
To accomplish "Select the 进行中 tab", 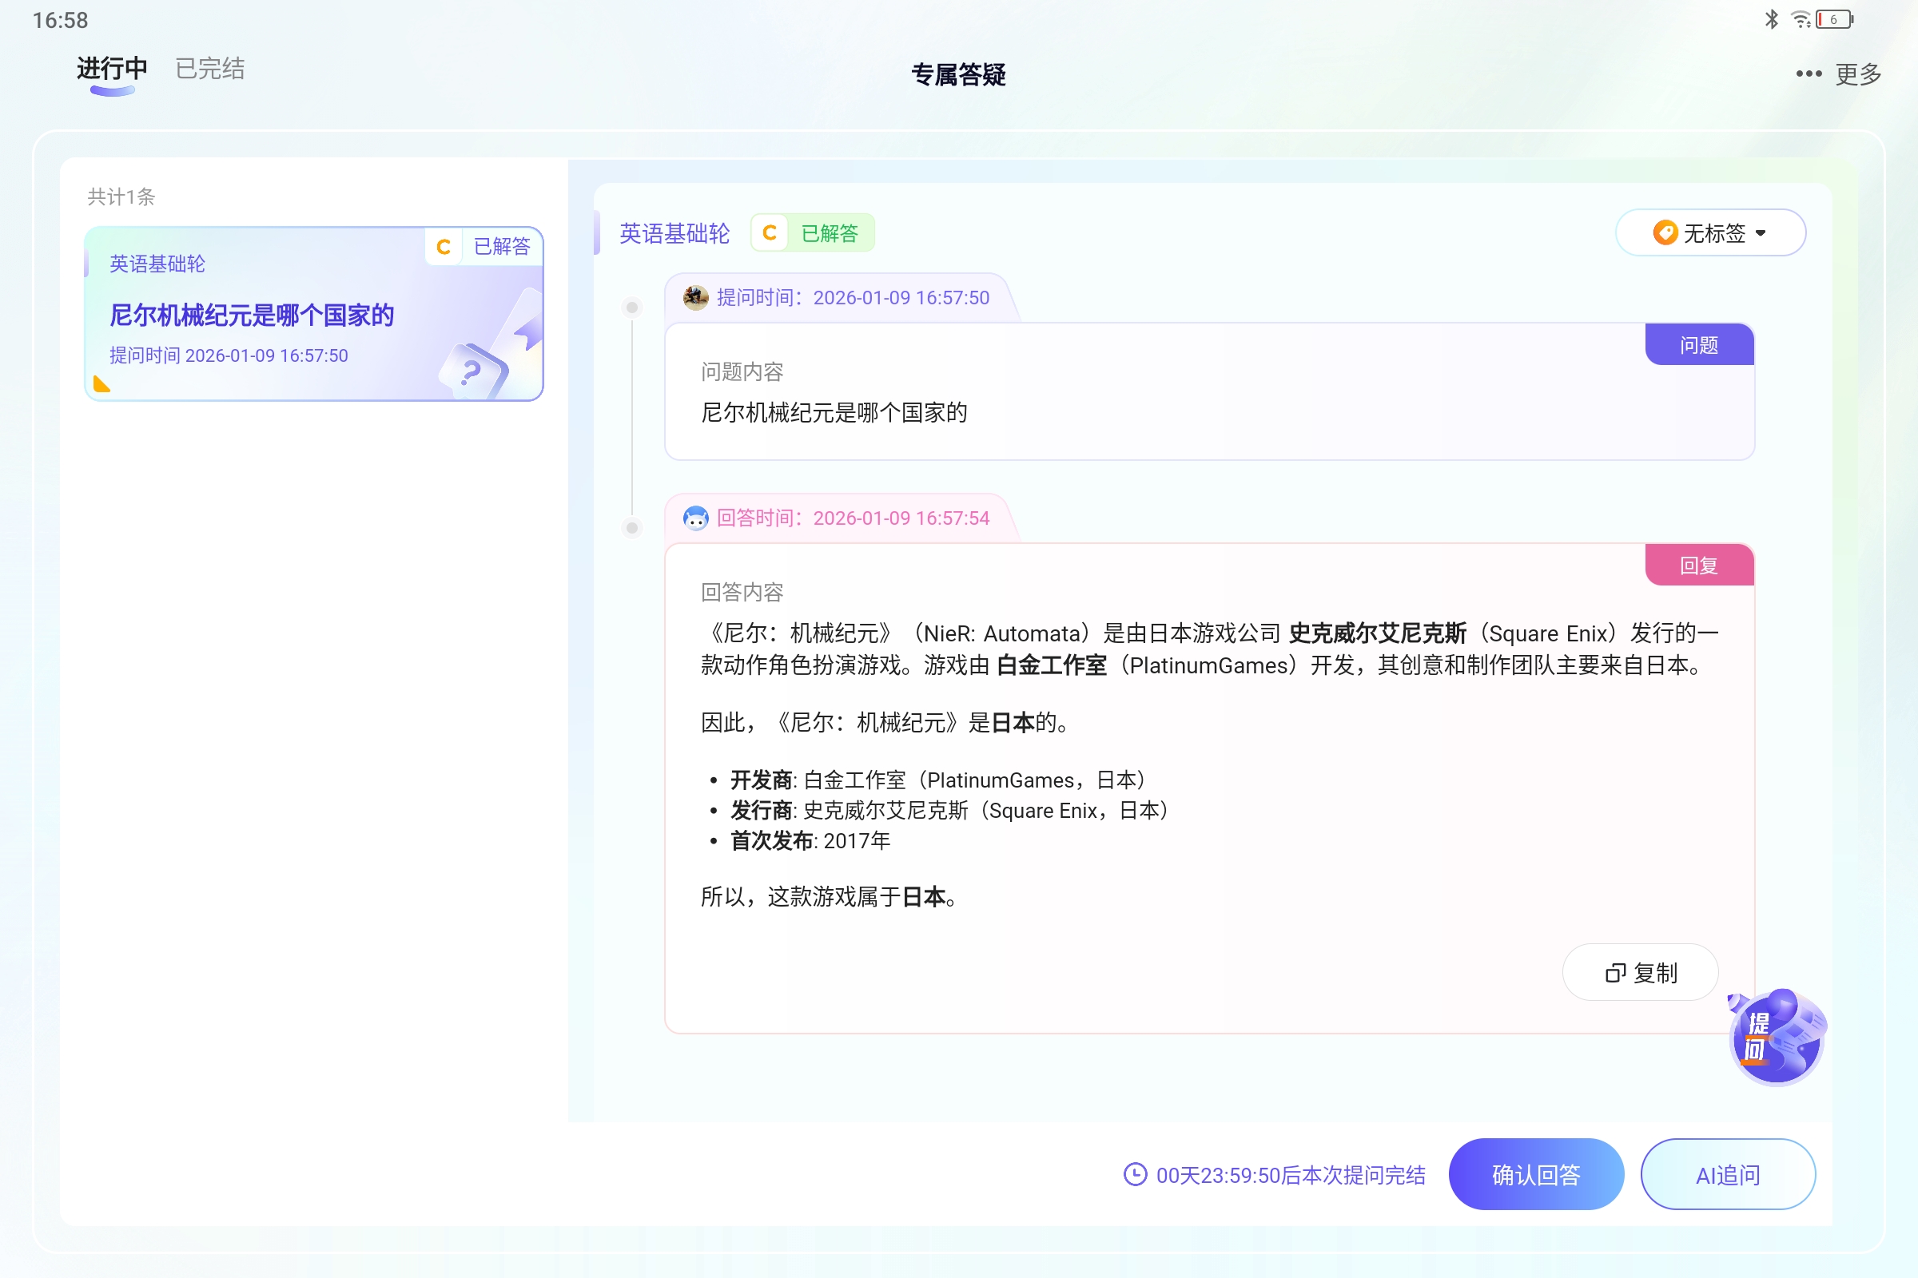I will point(110,69).
